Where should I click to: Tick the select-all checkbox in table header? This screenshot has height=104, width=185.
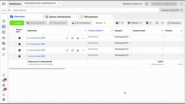[12, 31]
